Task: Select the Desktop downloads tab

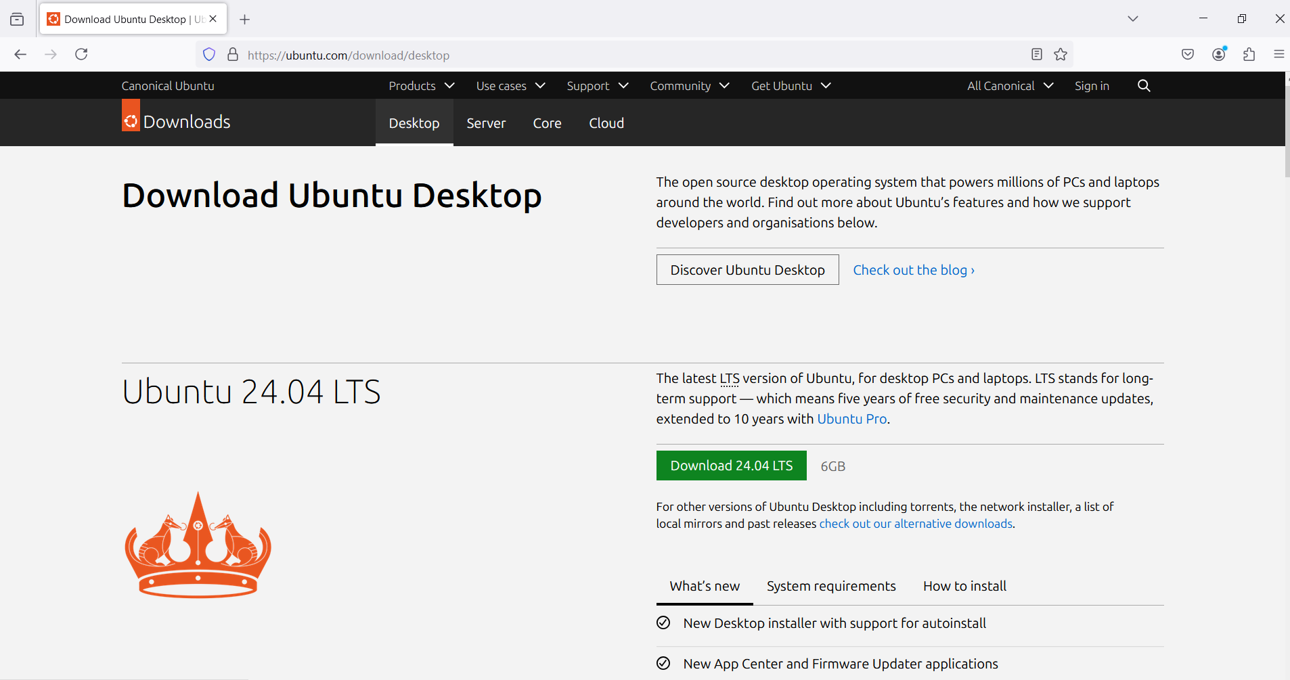Action: (x=414, y=123)
